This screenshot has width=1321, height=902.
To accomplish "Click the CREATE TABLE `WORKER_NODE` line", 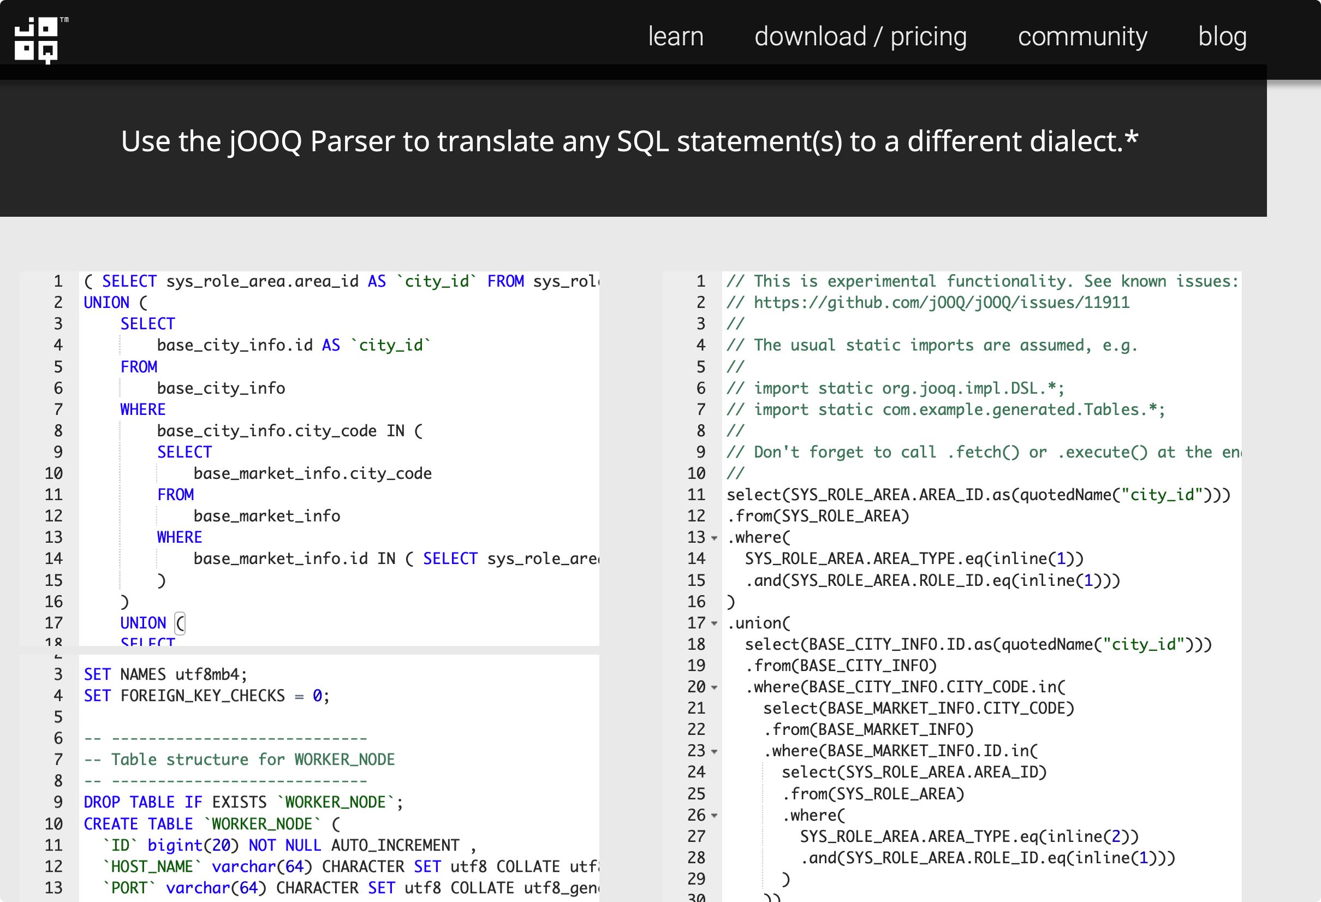I will click(211, 824).
